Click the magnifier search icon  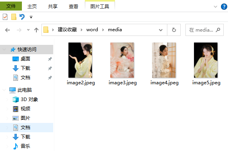218,30
